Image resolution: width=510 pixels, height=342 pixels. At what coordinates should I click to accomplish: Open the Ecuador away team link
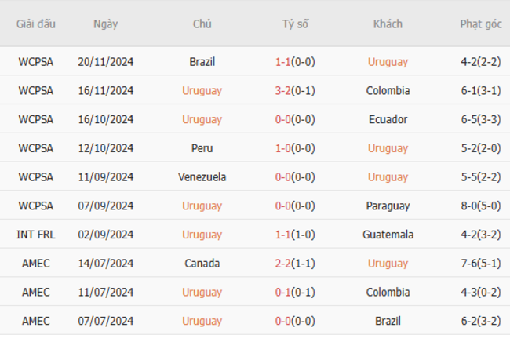[388, 120]
